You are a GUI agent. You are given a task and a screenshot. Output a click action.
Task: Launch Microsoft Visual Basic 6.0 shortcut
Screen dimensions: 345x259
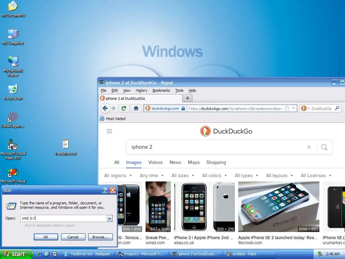tap(13, 149)
